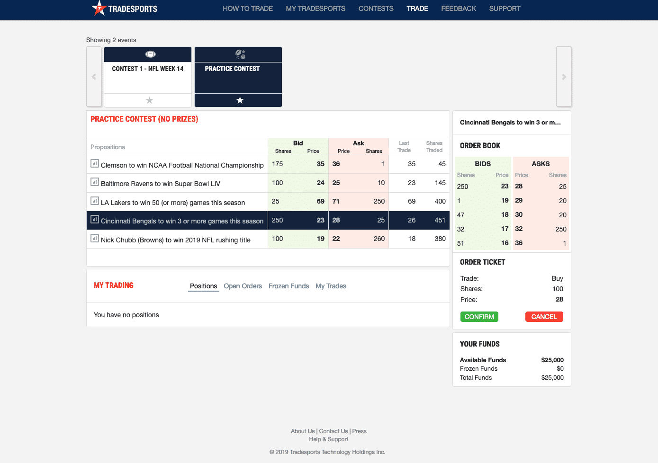Click order ticket Price value 28
Image resolution: width=658 pixels, height=463 pixels.
559,299
